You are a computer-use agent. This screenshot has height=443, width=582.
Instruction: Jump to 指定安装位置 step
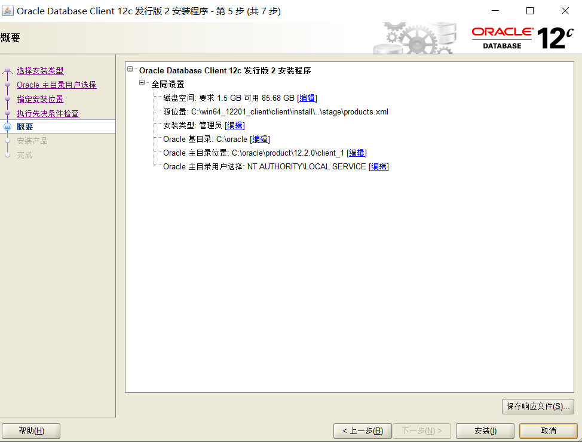[40, 99]
